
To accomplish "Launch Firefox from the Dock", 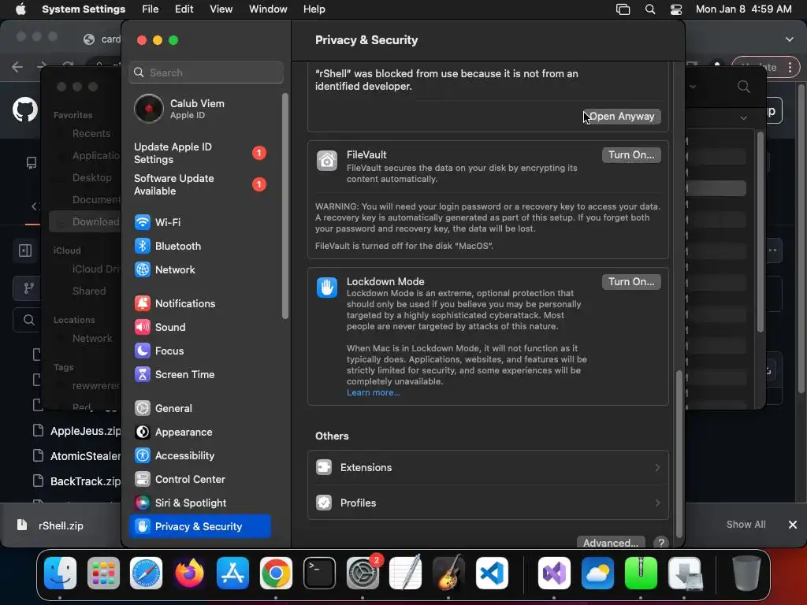I will pyautogui.click(x=189, y=573).
